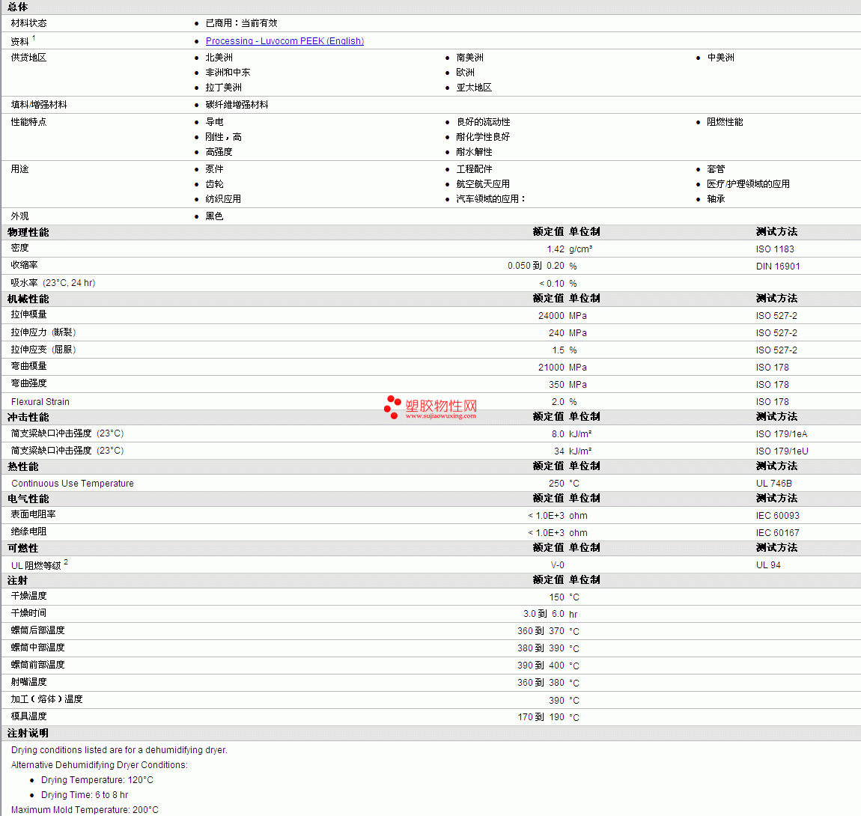Click the 纺织应用 application entry
The image size is (861, 816).
click(224, 199)
